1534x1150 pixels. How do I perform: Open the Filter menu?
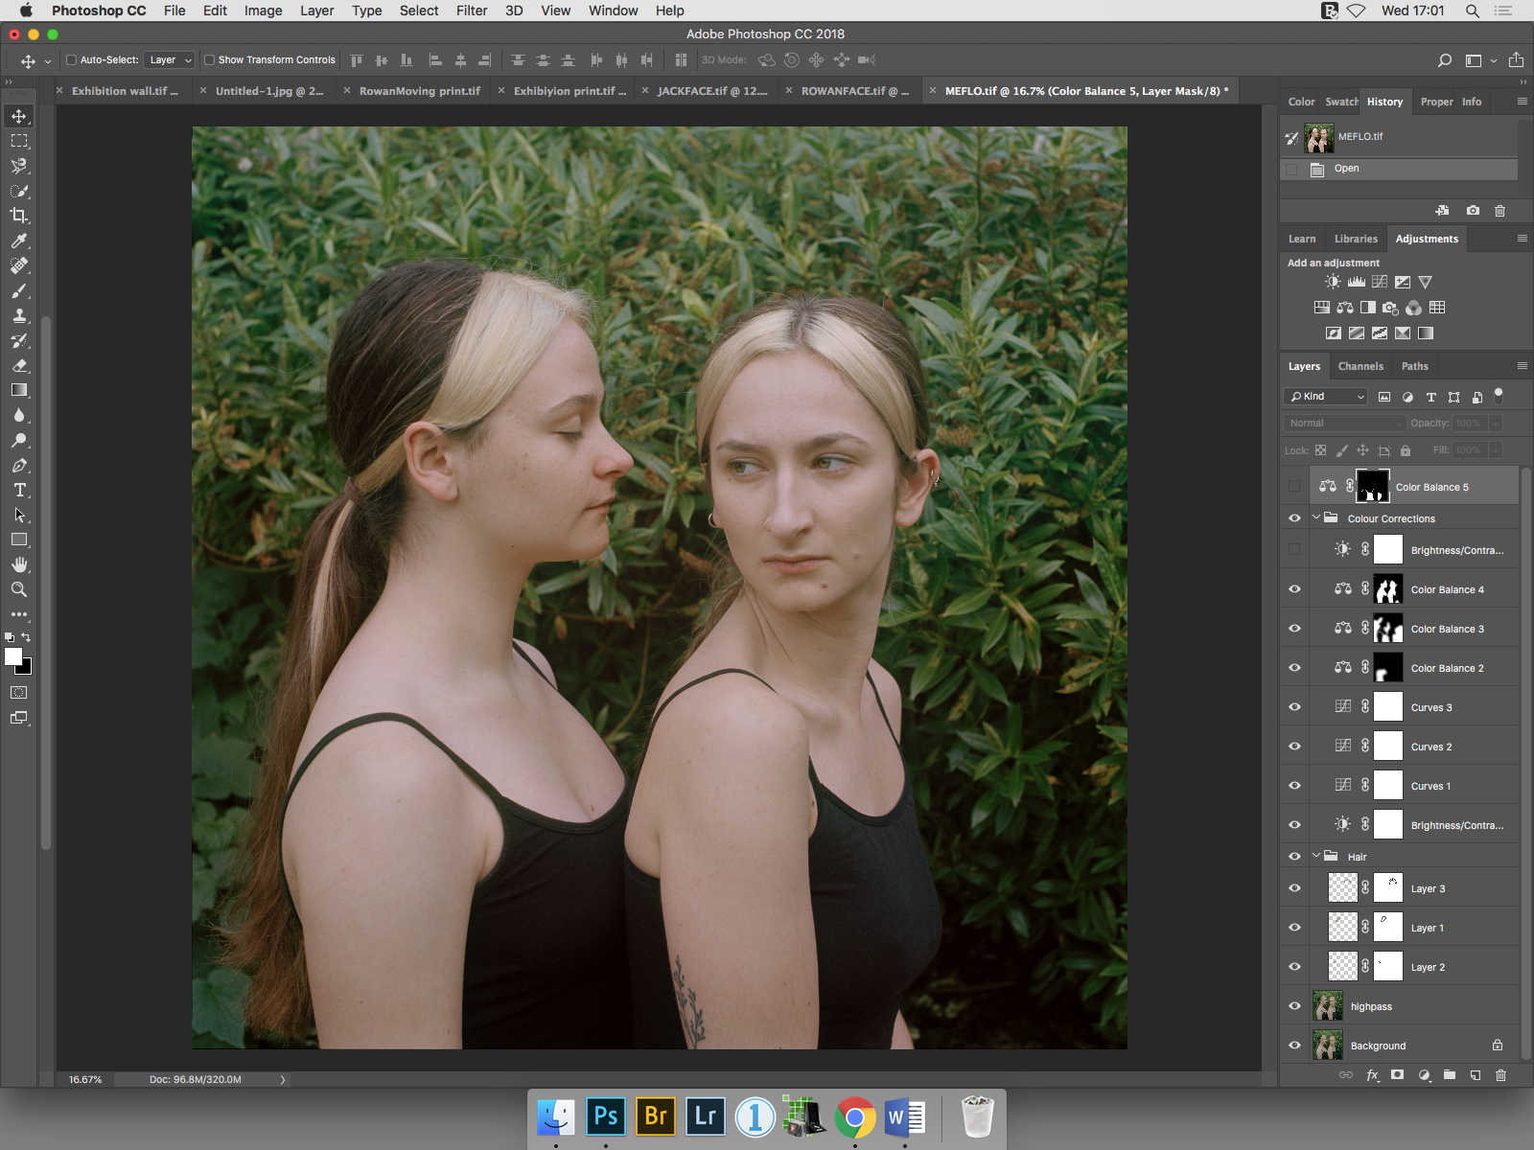[x=471, y=11]
